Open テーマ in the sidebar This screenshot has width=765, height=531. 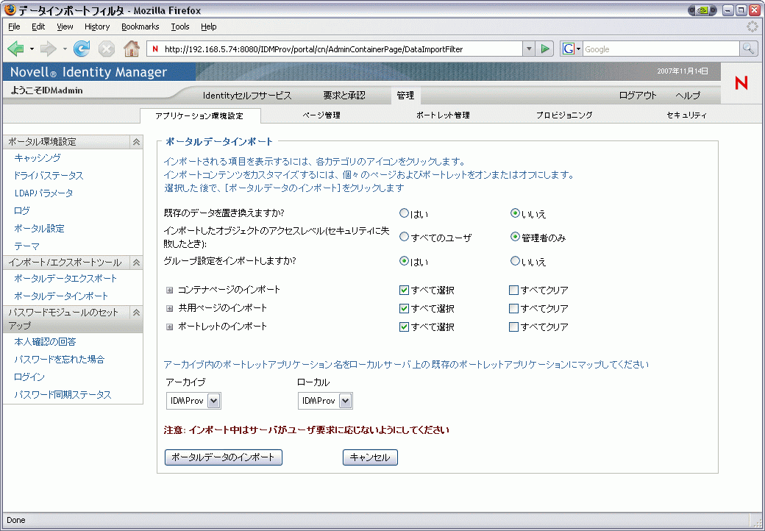[x=26, y=246]
